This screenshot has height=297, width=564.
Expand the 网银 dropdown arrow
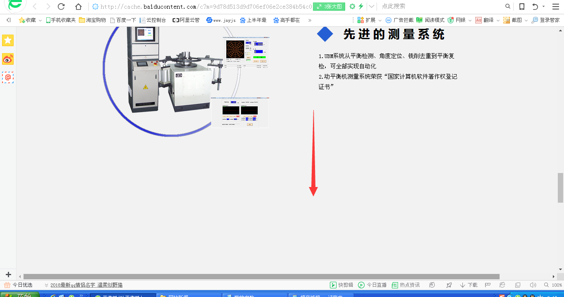[x=470, y=20]
